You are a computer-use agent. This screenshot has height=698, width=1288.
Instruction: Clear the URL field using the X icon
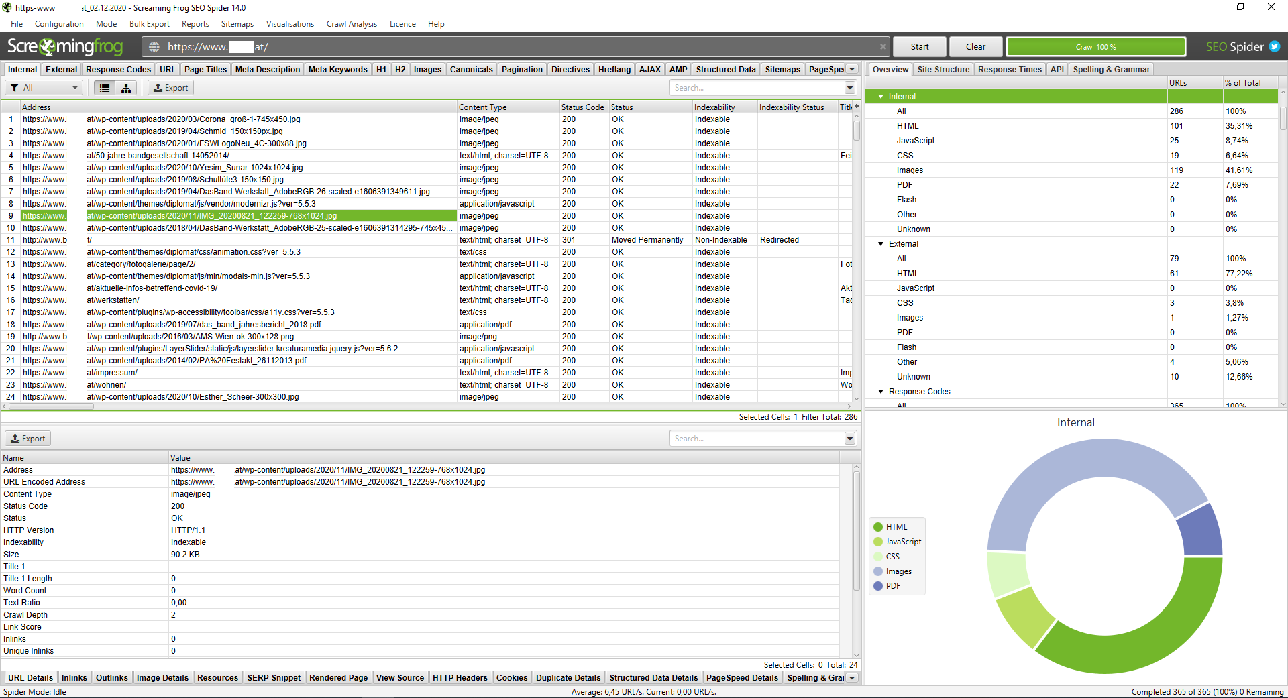click(x=883, y=46)
